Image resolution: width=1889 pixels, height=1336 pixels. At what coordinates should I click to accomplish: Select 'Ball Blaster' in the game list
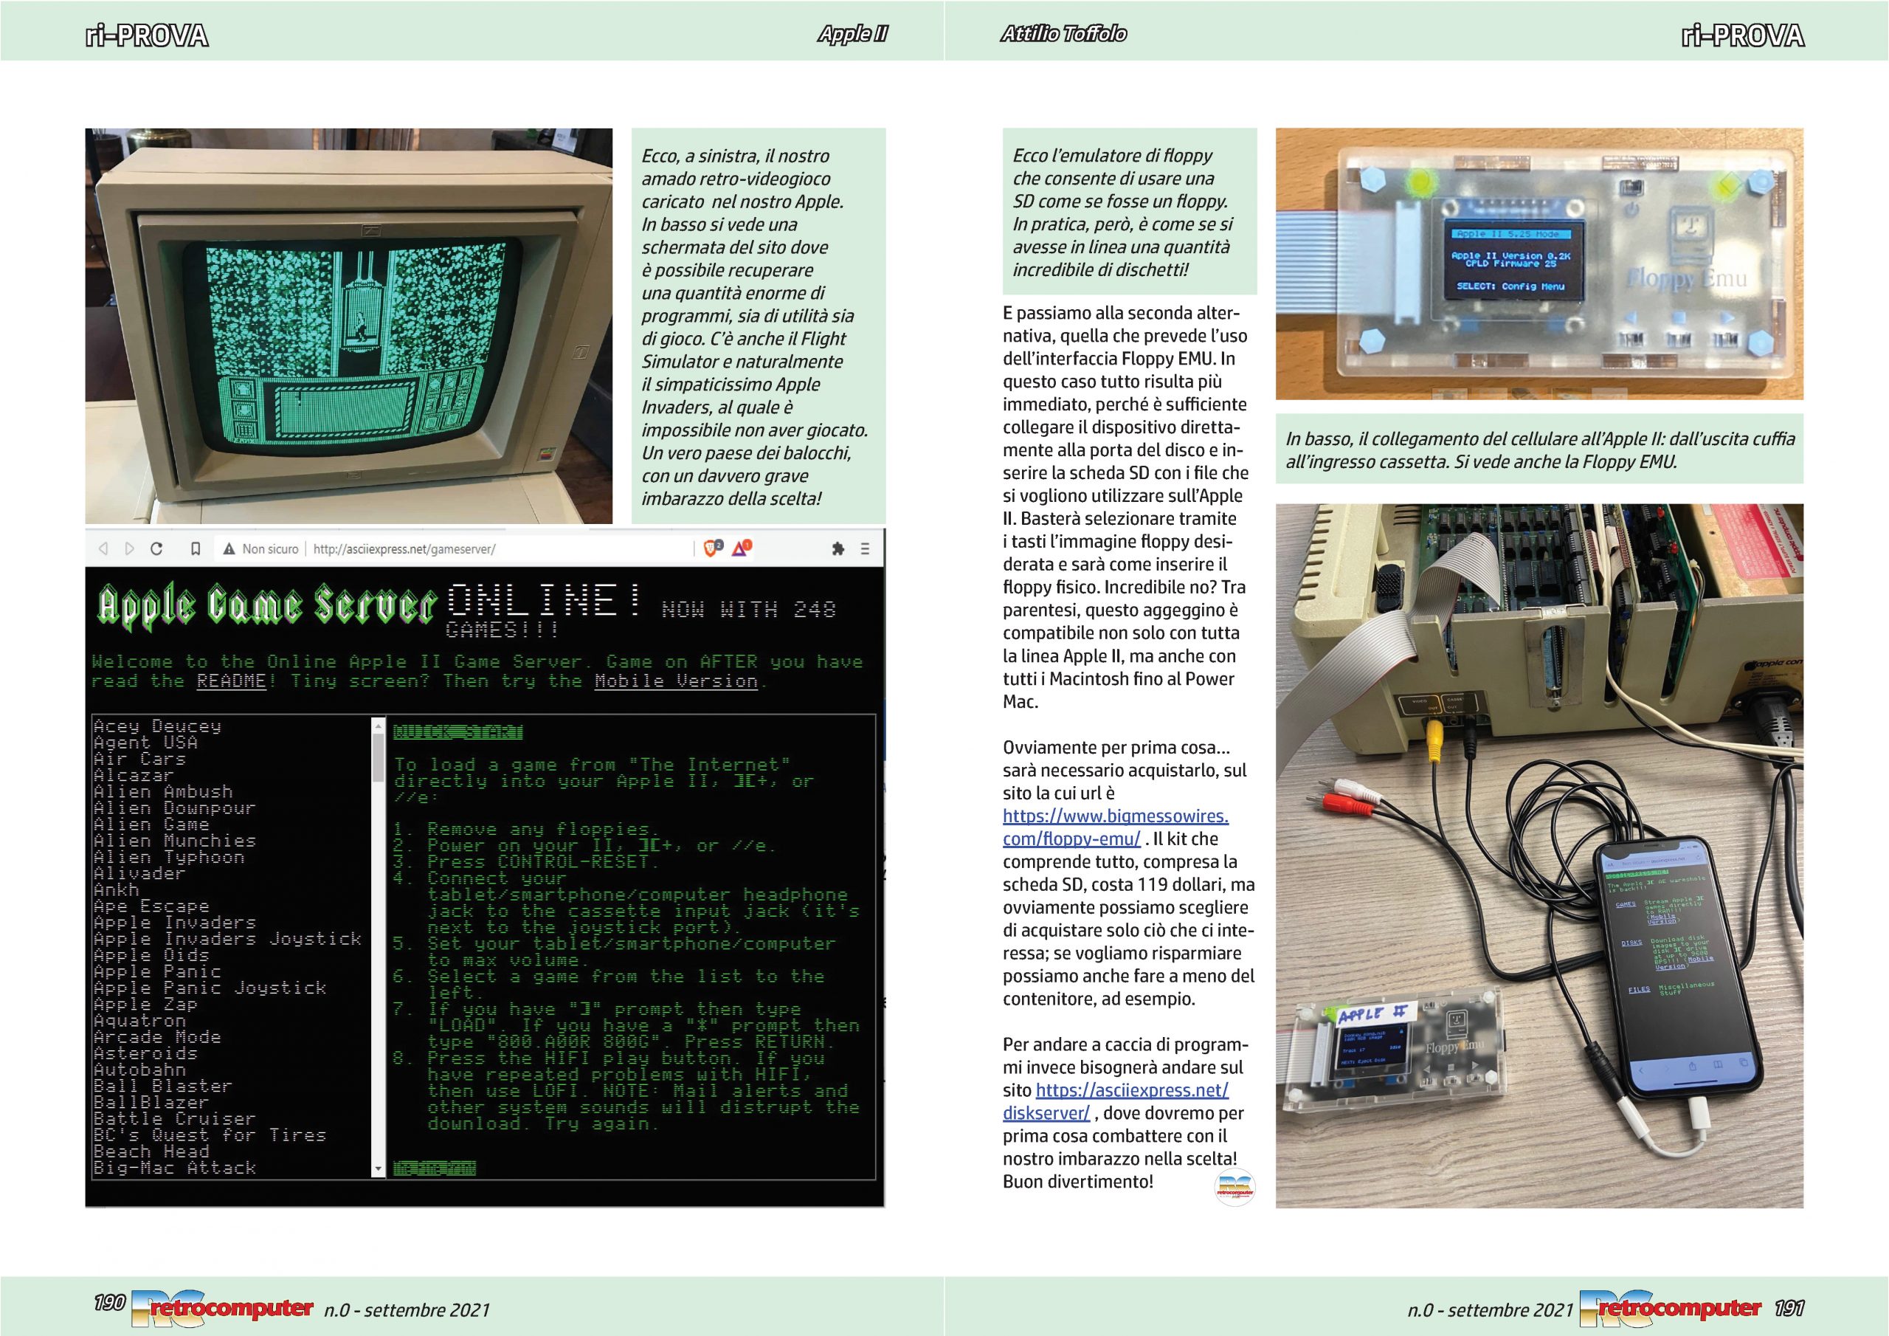163,1087
